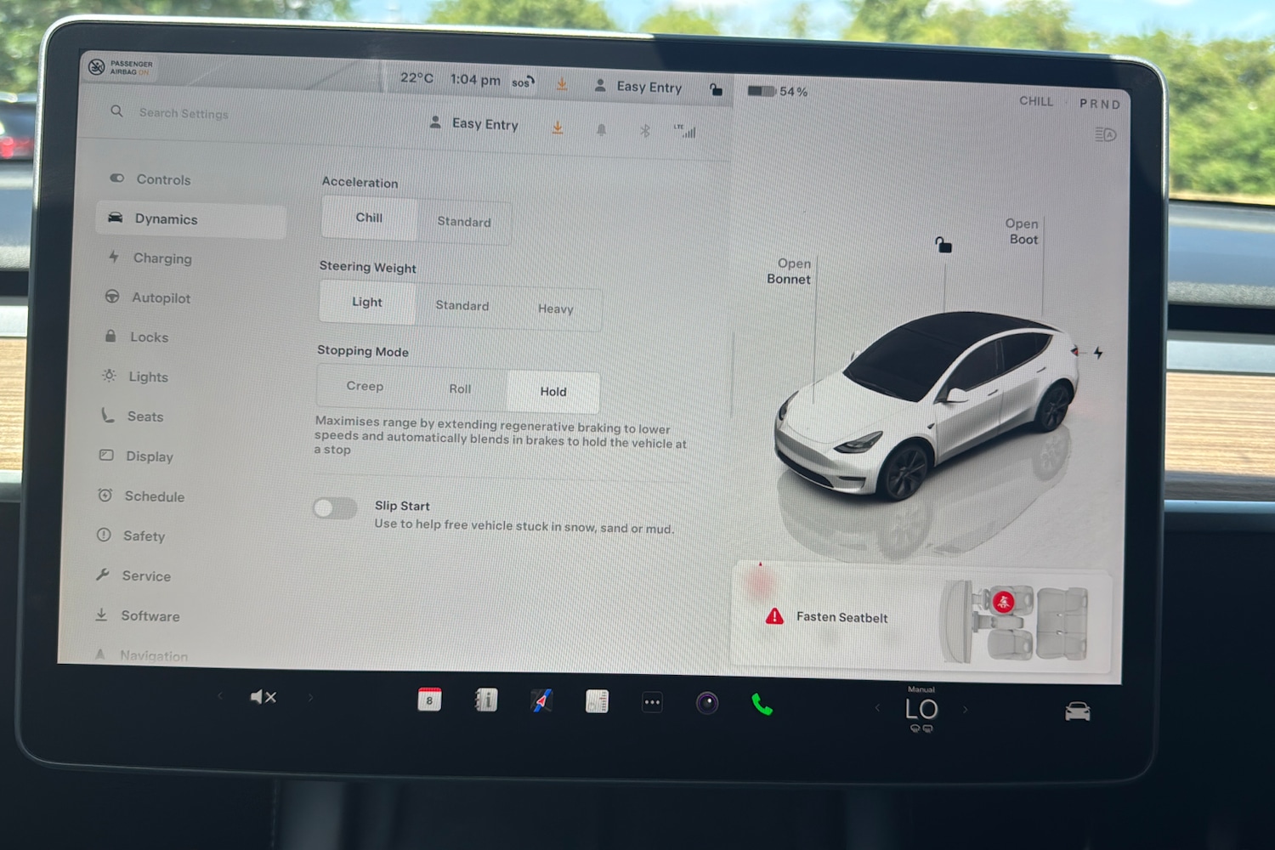Tap the lock icon above the car
Screen dimensions: 1275x850
(943, 245)
